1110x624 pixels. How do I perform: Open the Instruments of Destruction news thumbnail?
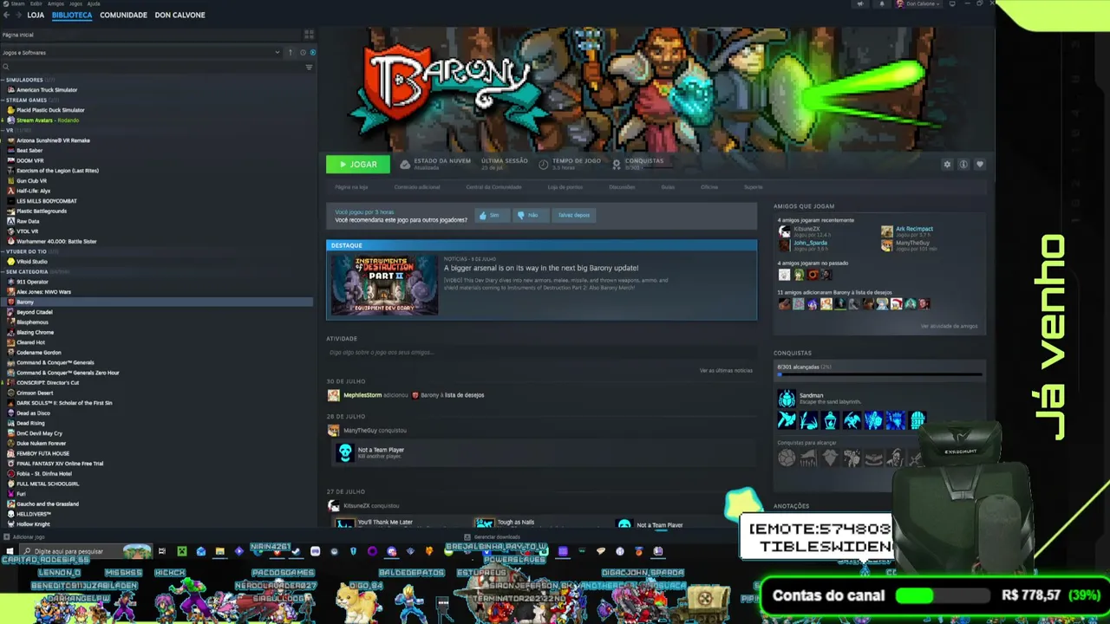382,284
